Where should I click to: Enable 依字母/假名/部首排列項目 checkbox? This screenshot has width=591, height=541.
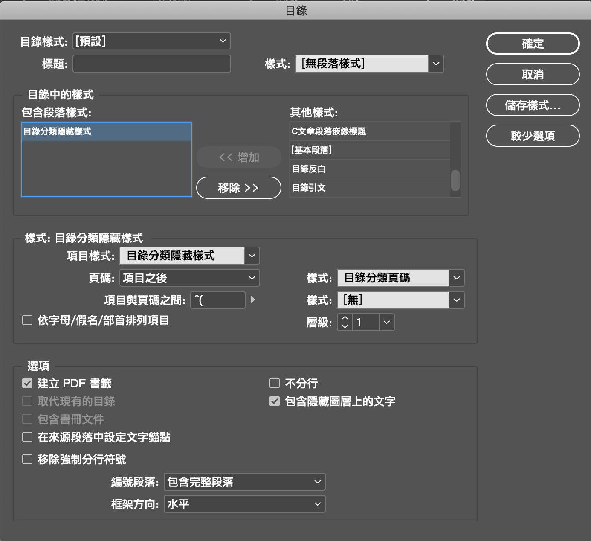(x=27, y=320)
